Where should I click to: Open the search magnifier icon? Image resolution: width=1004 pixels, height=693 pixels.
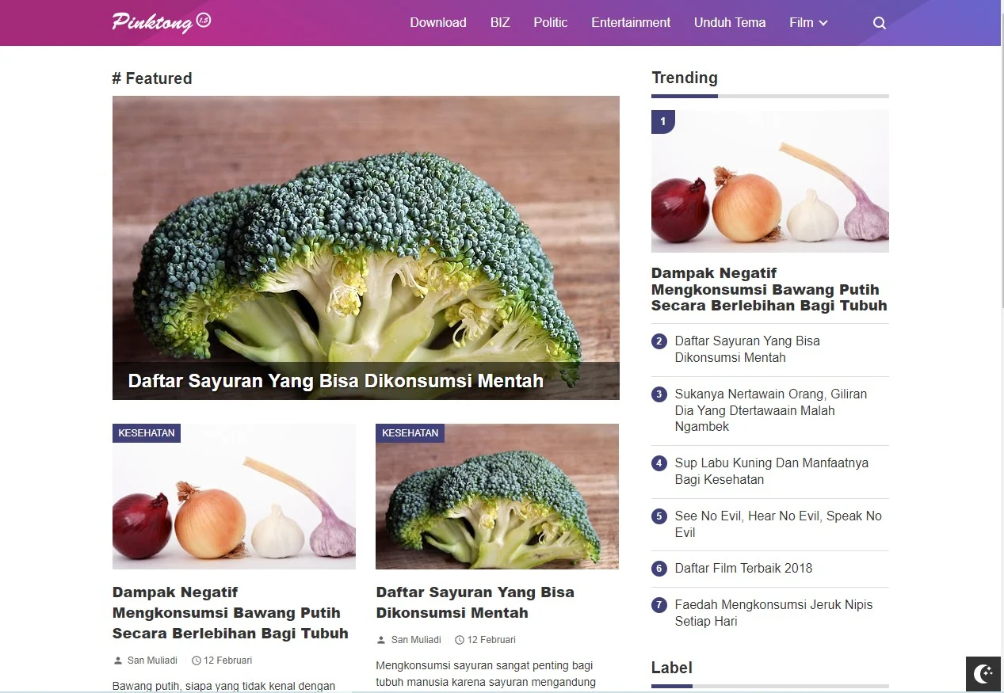tap(880, 23)
